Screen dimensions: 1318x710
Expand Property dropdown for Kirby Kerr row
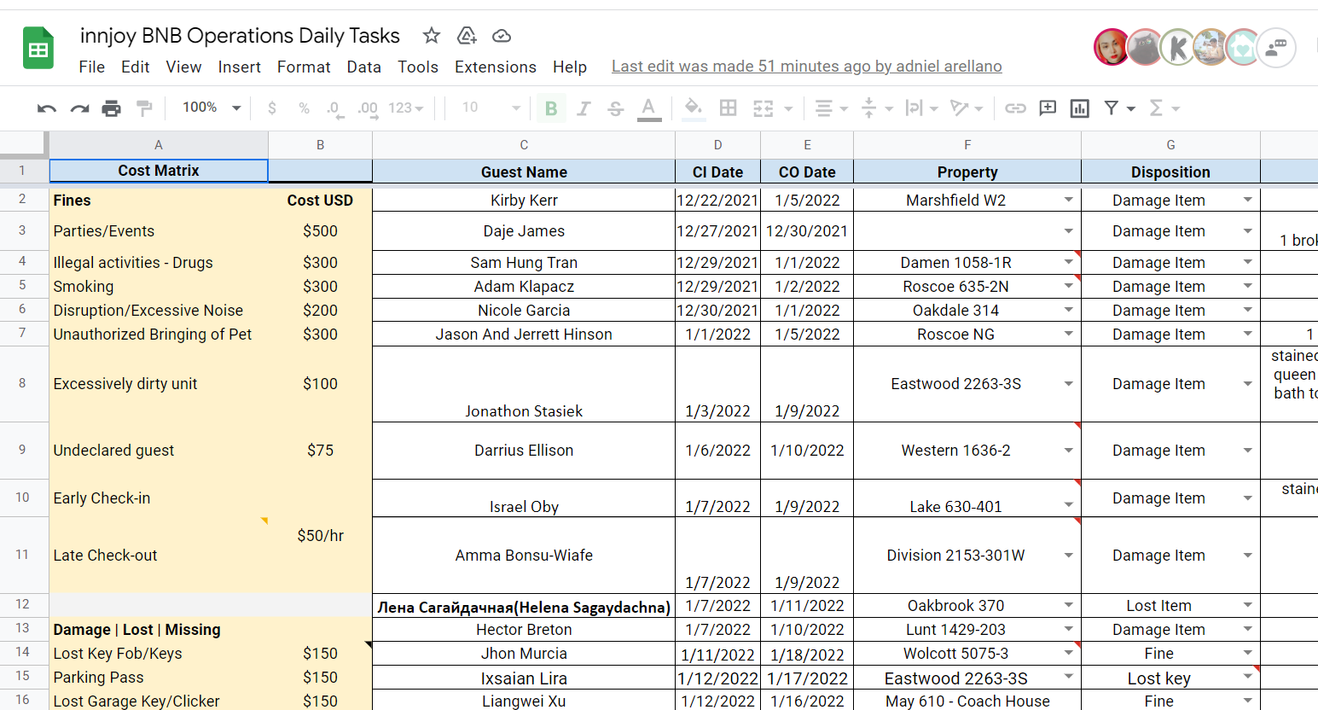point(1068,200)
